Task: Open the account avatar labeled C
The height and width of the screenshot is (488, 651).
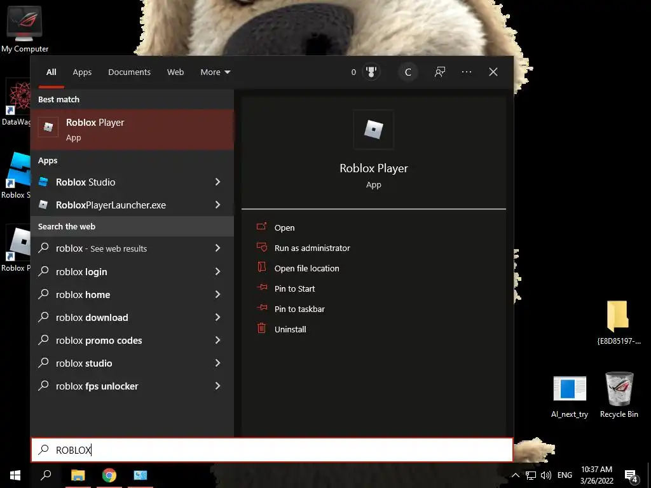Action: coord(408,72)
